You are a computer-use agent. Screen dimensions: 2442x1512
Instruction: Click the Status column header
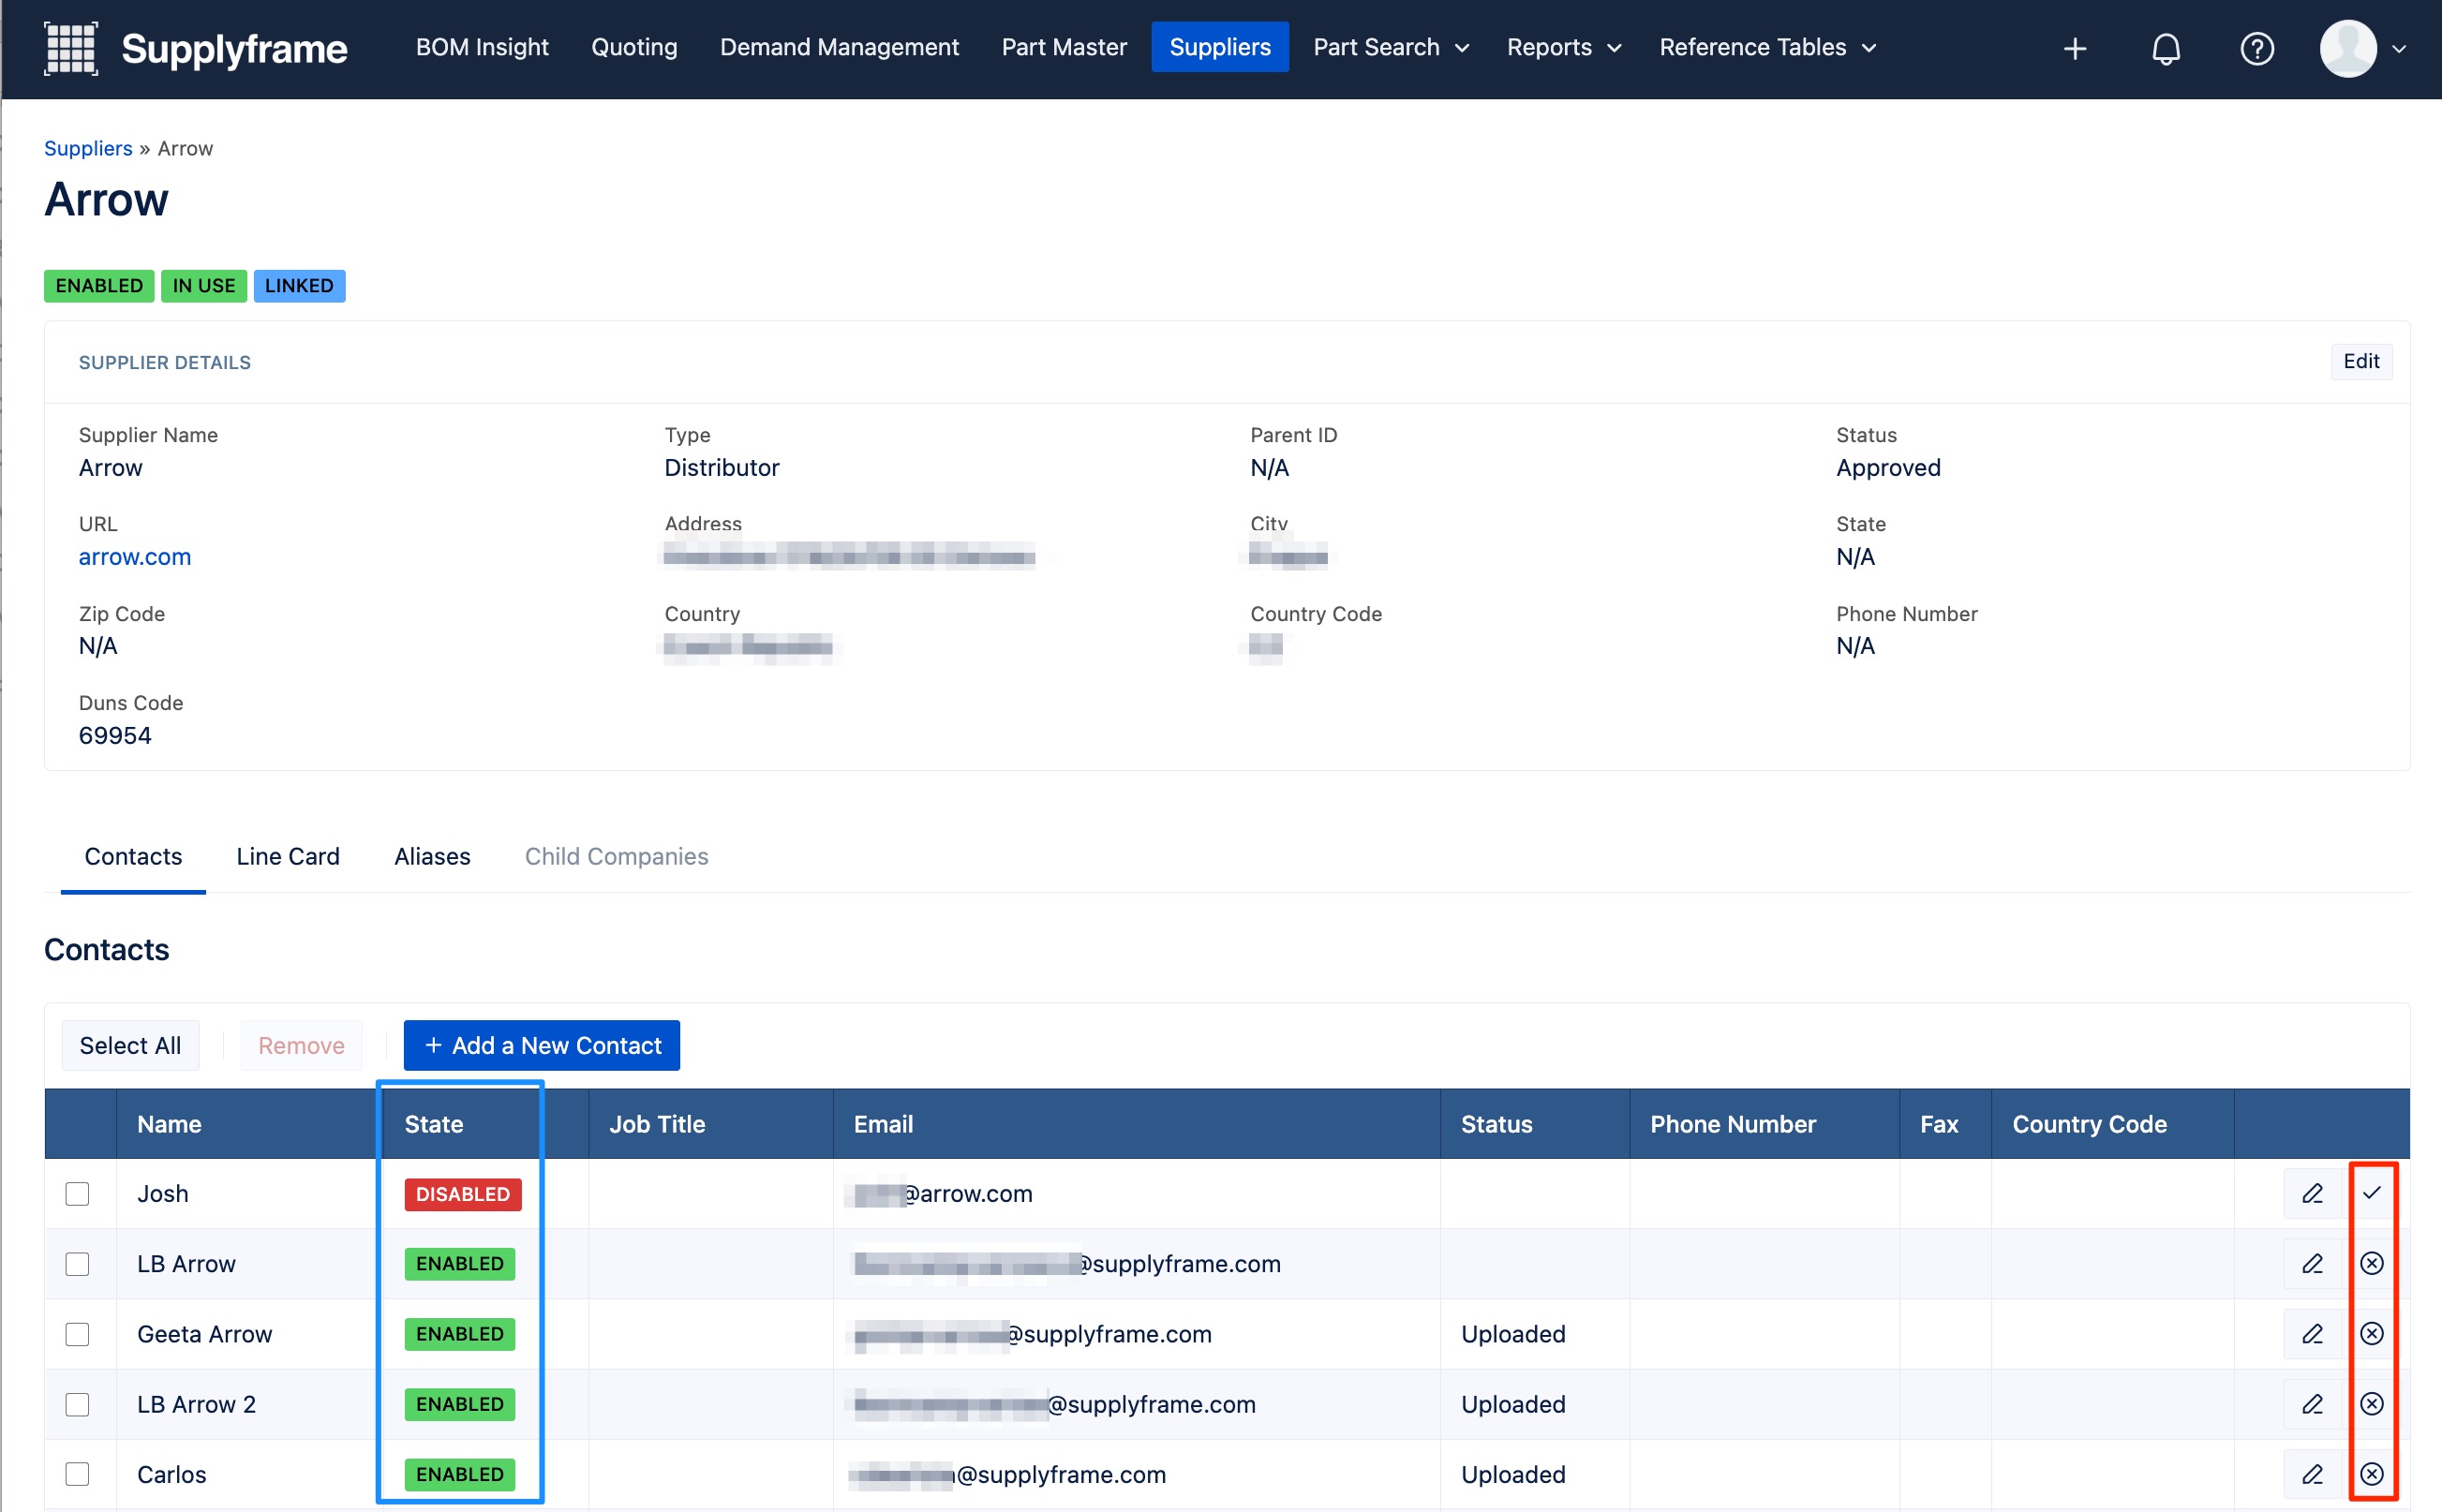1496,1124
